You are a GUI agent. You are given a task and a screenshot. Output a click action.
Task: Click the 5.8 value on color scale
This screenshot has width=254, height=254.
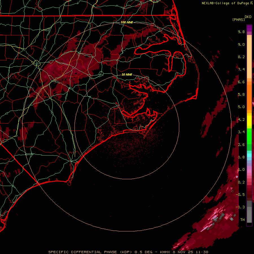[241, 95]
